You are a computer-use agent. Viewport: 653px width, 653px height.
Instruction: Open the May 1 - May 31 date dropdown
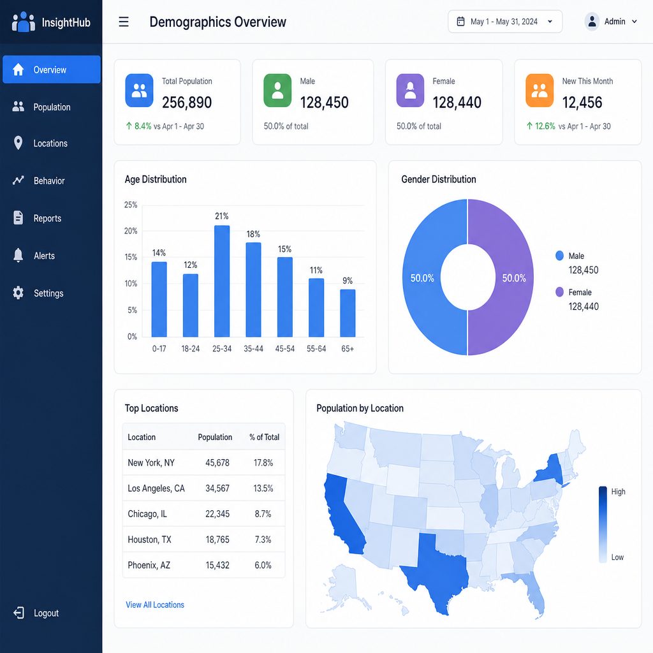point(505,21)
